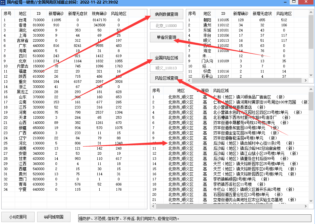Select the 后沙峪镇后沙峪942总站宿舍楼 row
The width and height of the screenshot is (315, 224).
(229, 148)
